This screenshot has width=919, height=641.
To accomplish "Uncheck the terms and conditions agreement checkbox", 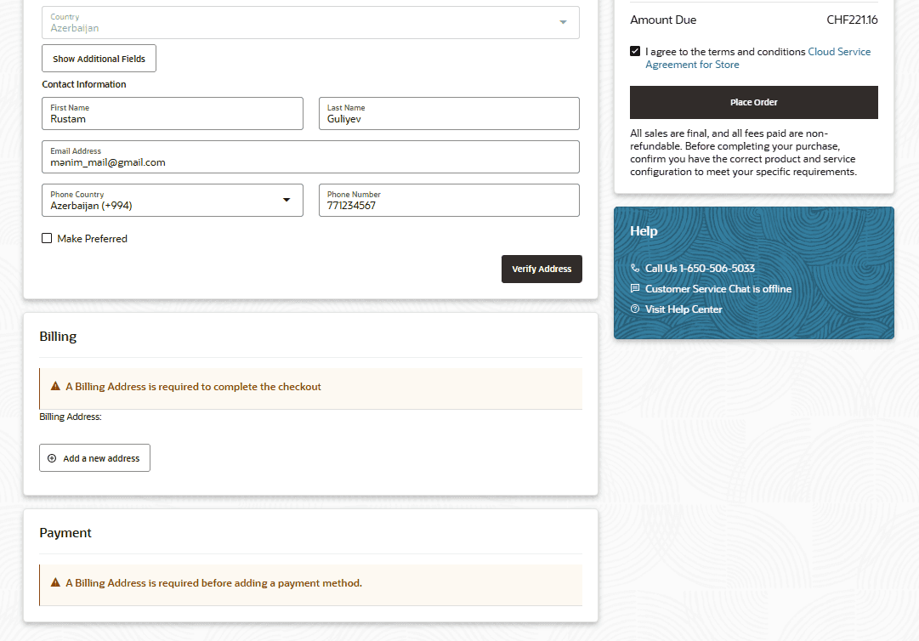I will pyautogui.click(x=635, y=52).
